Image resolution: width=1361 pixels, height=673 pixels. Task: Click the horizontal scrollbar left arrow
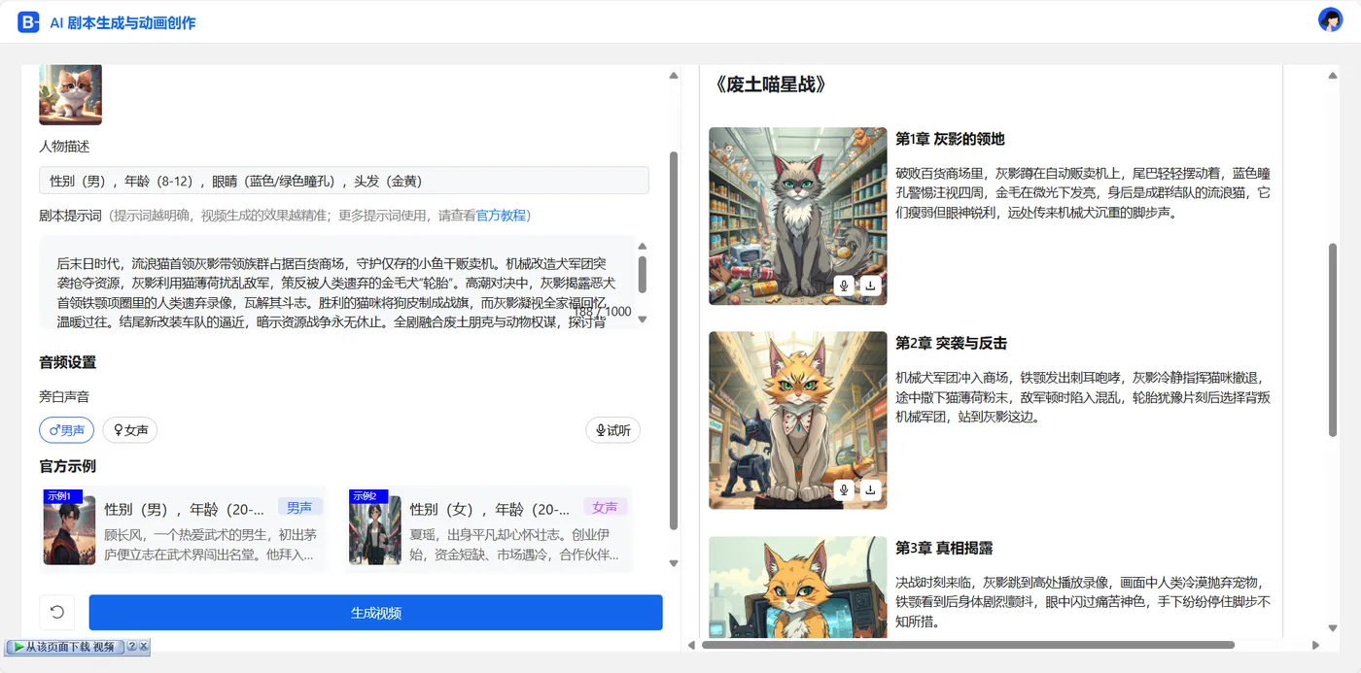click(691, 645)
